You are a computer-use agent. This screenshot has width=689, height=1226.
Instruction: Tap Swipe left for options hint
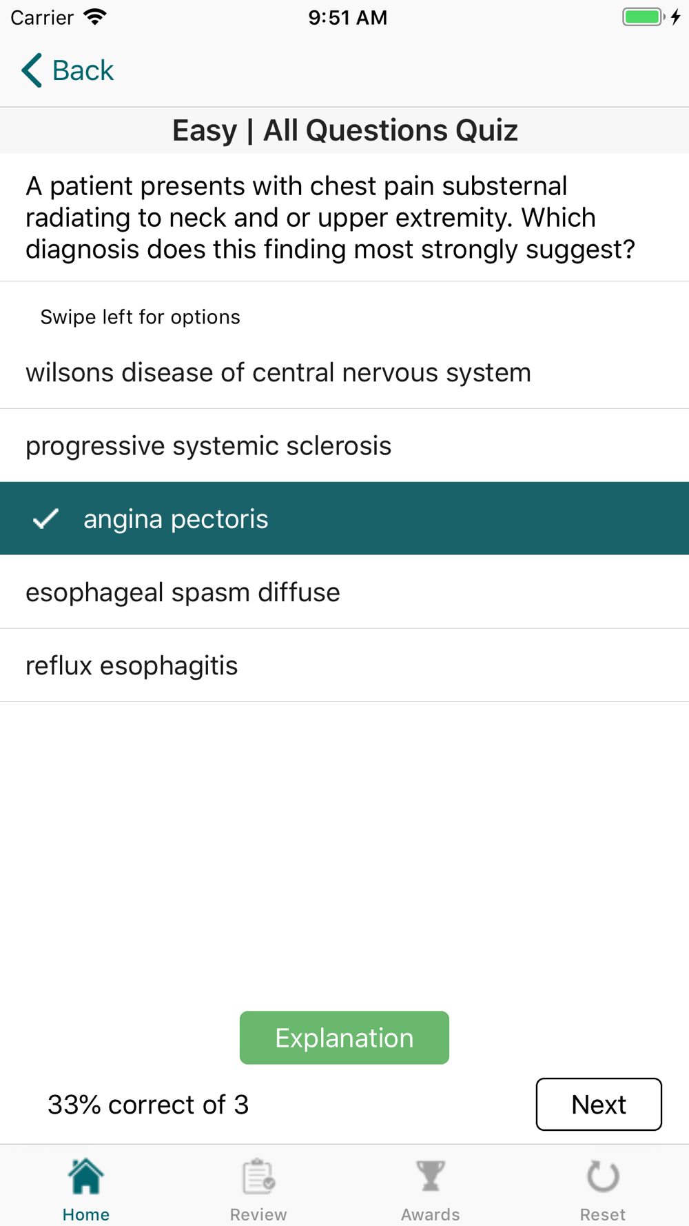point(140,317)
